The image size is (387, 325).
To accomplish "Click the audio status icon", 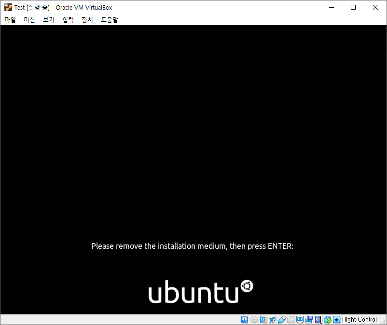I will tap(263, 320).
